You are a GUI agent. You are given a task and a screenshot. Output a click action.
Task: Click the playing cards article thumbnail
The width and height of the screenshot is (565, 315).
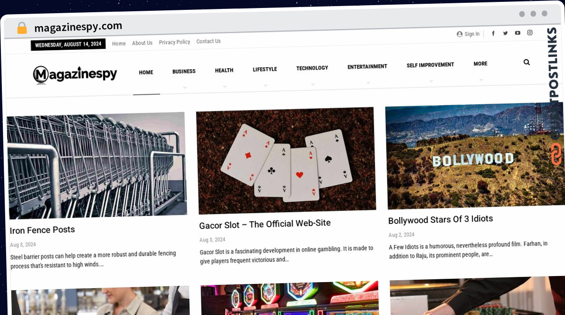(x=286, y=160)
